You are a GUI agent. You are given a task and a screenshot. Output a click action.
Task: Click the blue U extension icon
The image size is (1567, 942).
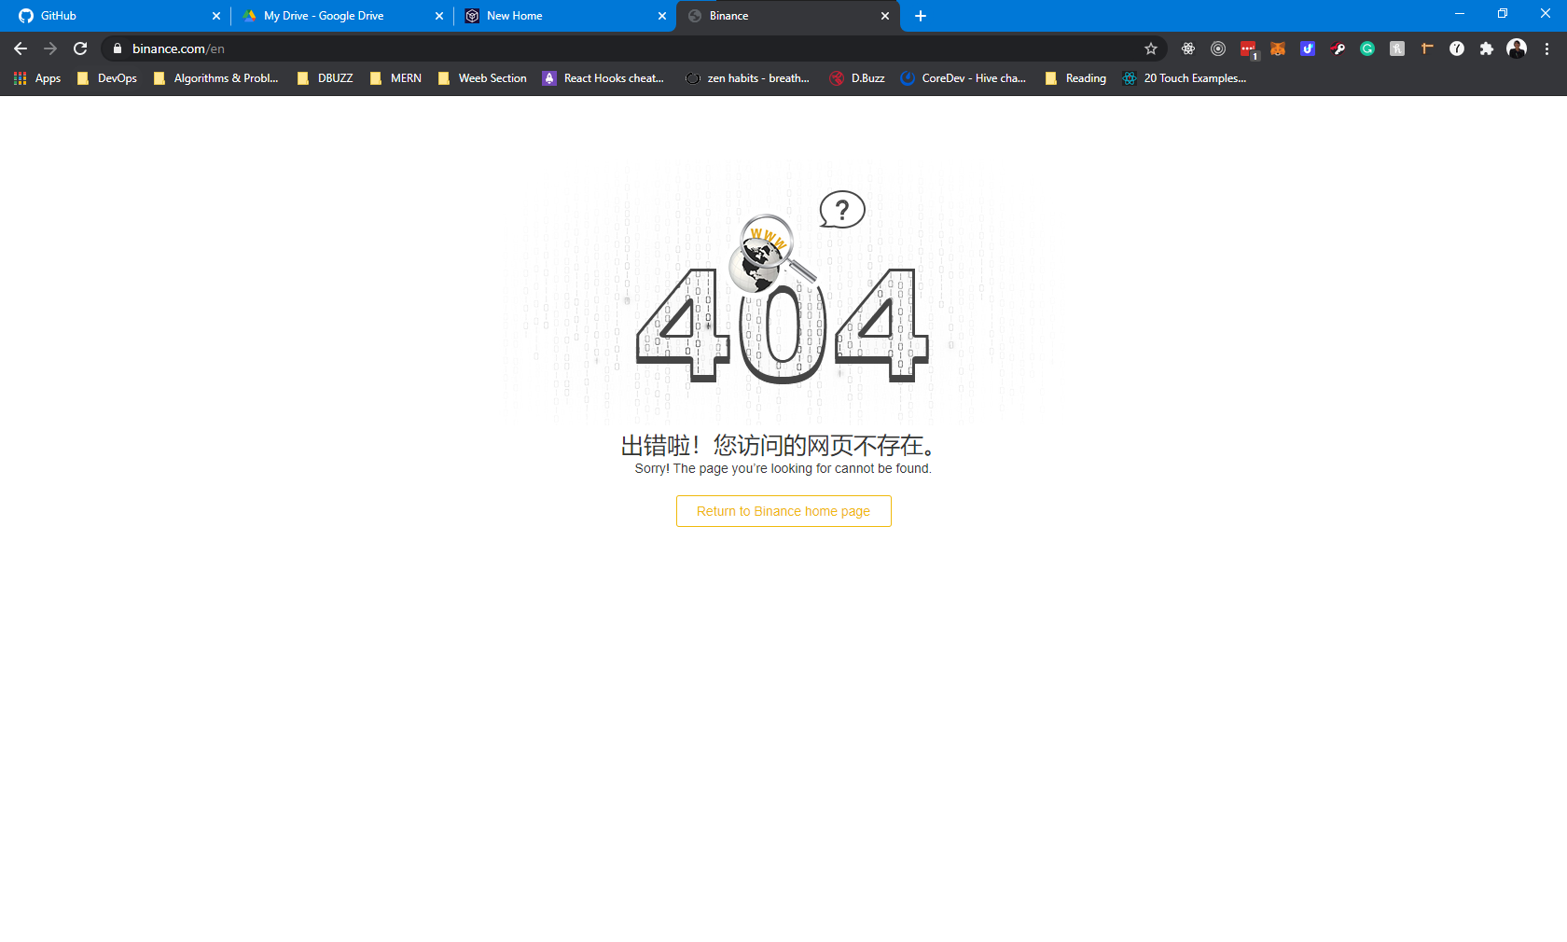point(1308,48)
